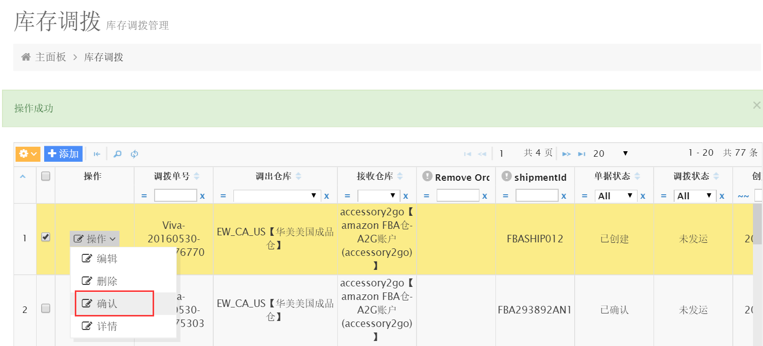The height and width of the screenshot is (346, 763).
Task: Choose 详情 from the action menu
Action: (x=123, y=326)
